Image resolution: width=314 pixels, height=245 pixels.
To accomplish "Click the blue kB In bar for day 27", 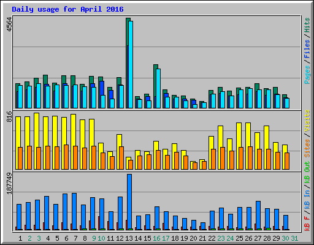I will [258, 216].
